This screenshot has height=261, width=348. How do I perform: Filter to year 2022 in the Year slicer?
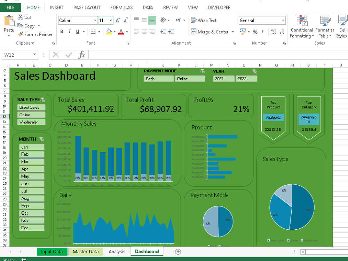click(246, 79)
